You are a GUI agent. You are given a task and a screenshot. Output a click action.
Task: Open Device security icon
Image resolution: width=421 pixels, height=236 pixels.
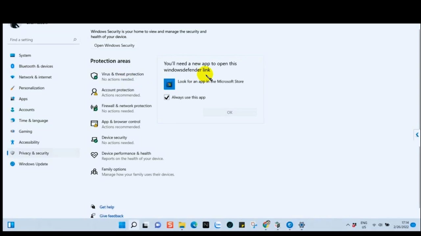click(94, 140)
